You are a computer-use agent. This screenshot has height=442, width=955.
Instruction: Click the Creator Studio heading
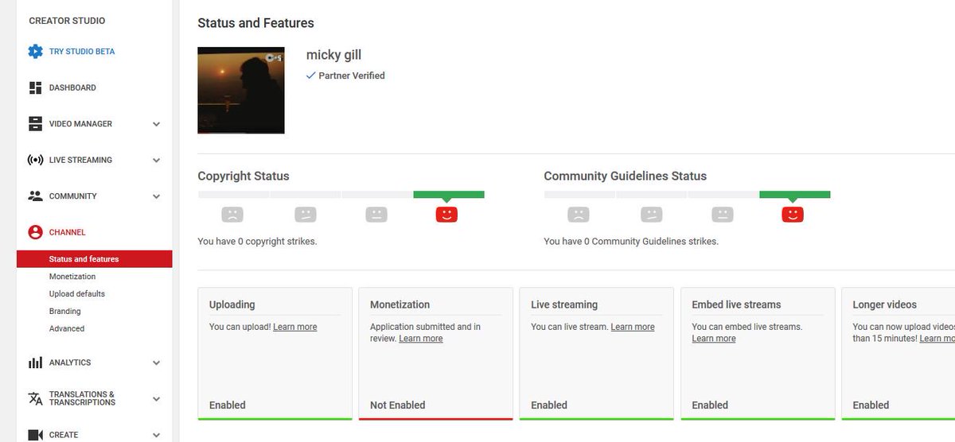(x=67, y=21)
